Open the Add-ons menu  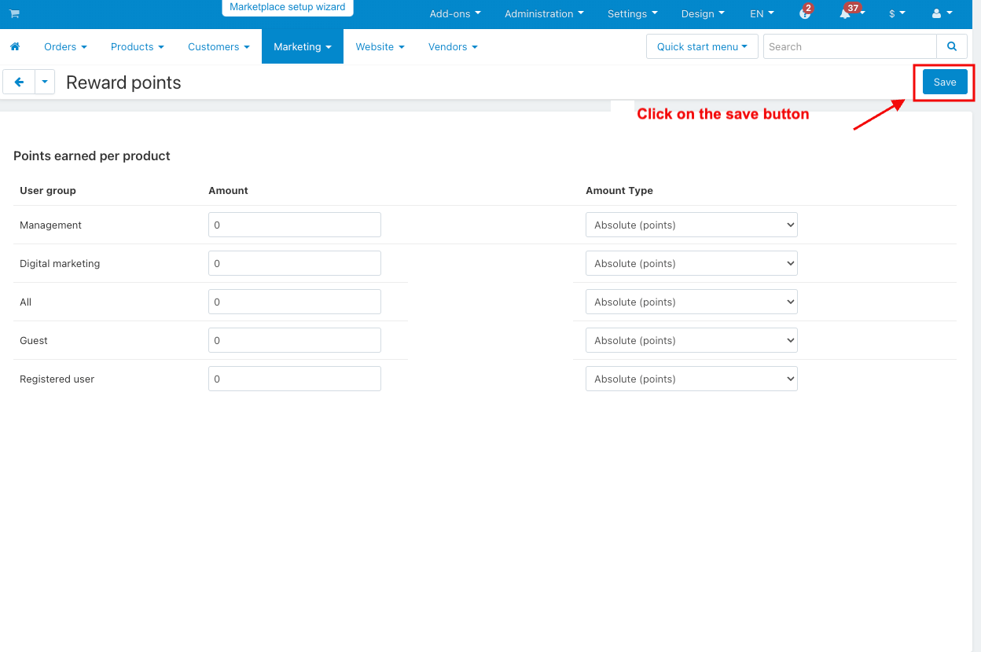click(455, 14)
